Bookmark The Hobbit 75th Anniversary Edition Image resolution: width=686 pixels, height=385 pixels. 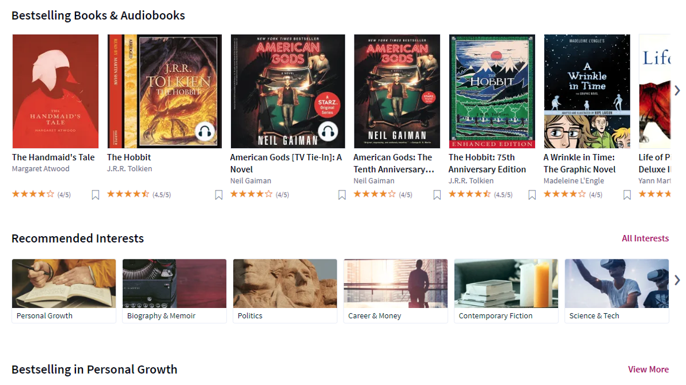(x=532, y=195)
